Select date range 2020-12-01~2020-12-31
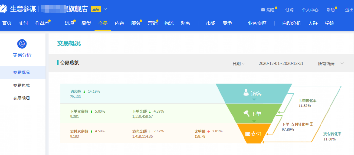Screen dimensions: 354x155 tap(281, 64)
